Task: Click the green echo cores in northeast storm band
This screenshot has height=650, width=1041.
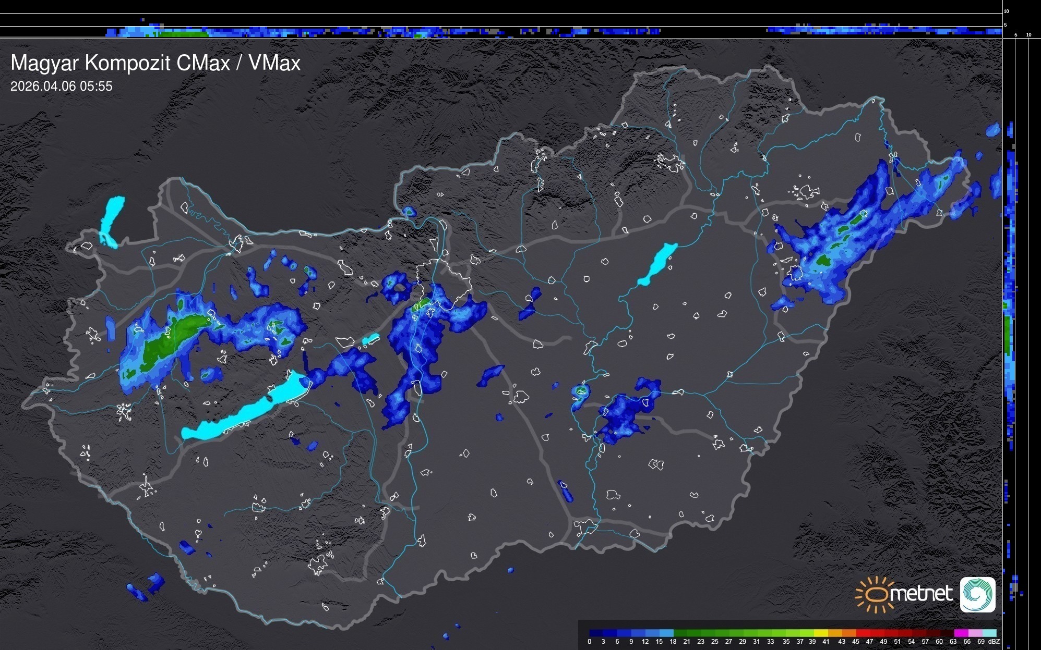Action: (x=823, y=260)
